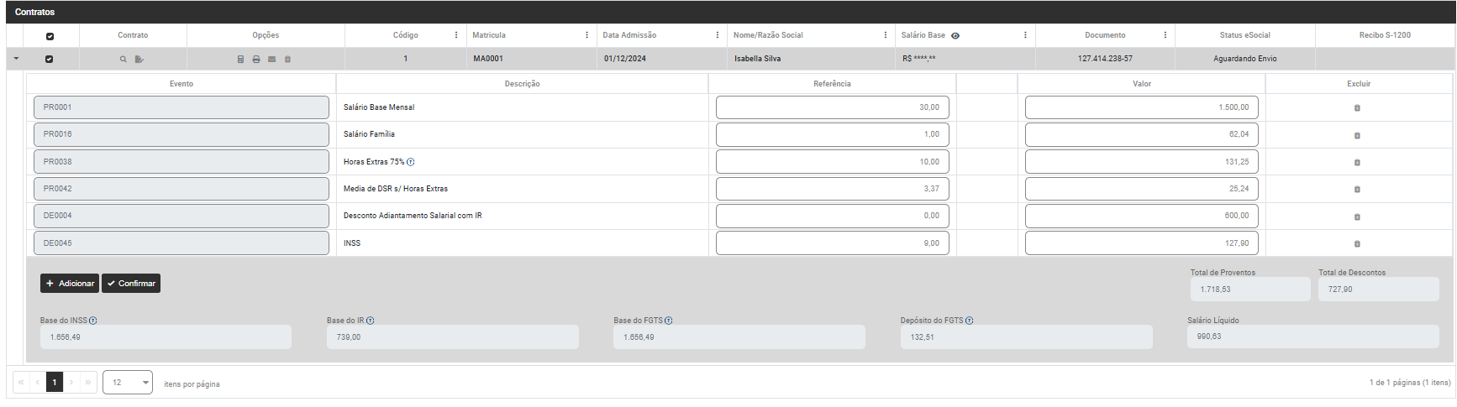
Task: Go to the next page
Action: point(71,383)
